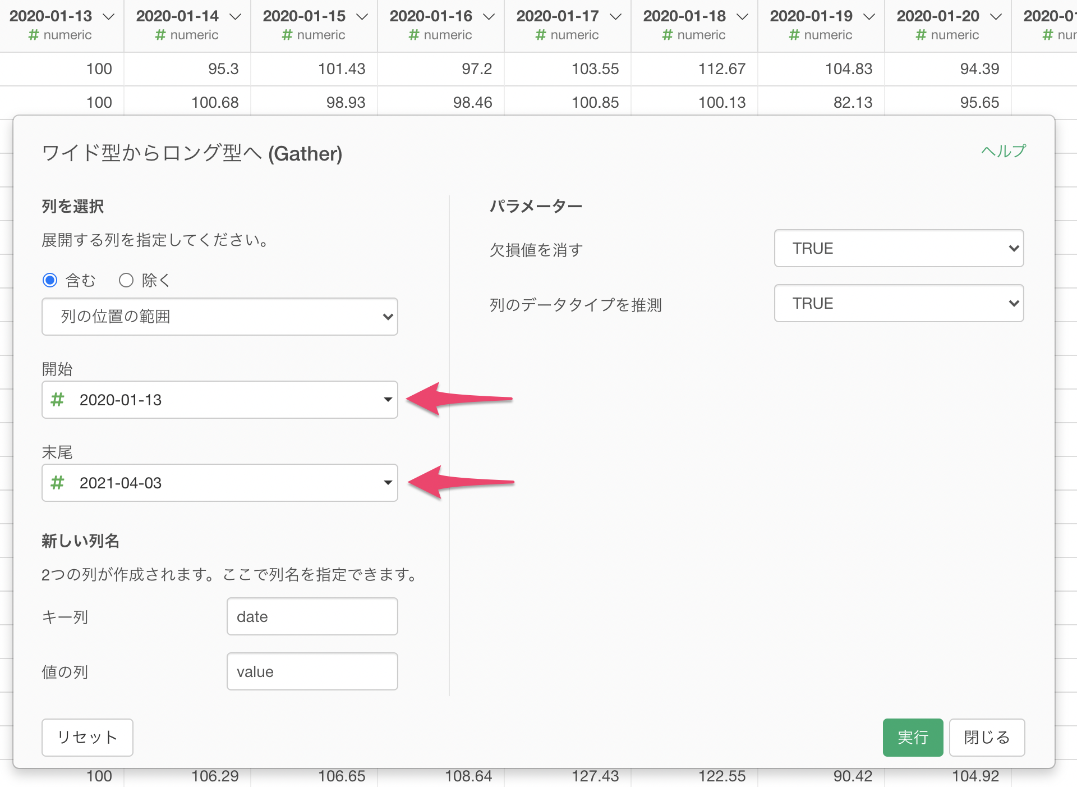Open the 2020-01-20 column header menu chevron
Viewport: 1077px width, 787px height.
point(996,17)
